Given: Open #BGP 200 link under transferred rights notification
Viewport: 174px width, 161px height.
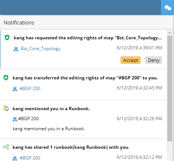Looking at the screenshot, I should 30,89.
